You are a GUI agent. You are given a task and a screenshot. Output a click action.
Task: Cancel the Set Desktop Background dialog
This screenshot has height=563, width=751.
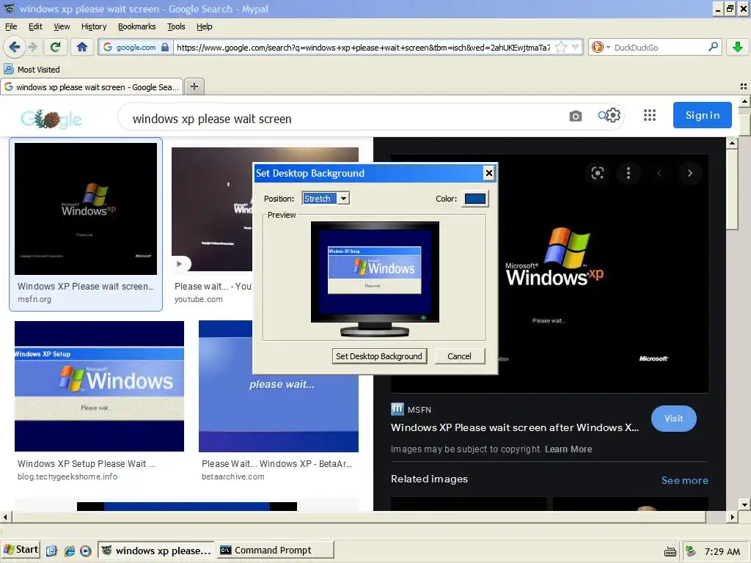coord(459,356)
